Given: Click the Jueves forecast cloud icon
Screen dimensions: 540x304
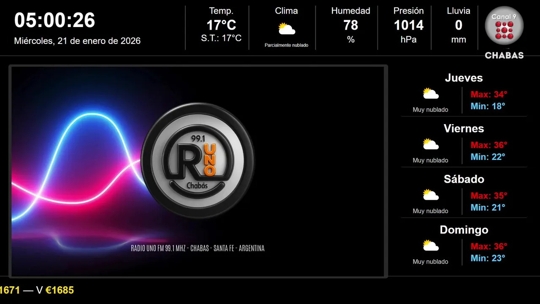Looking at the screenshot, I should (431, 93).
